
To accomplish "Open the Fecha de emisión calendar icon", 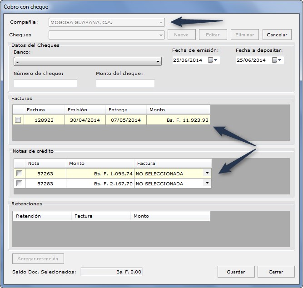I will click(x=212, y=60).
